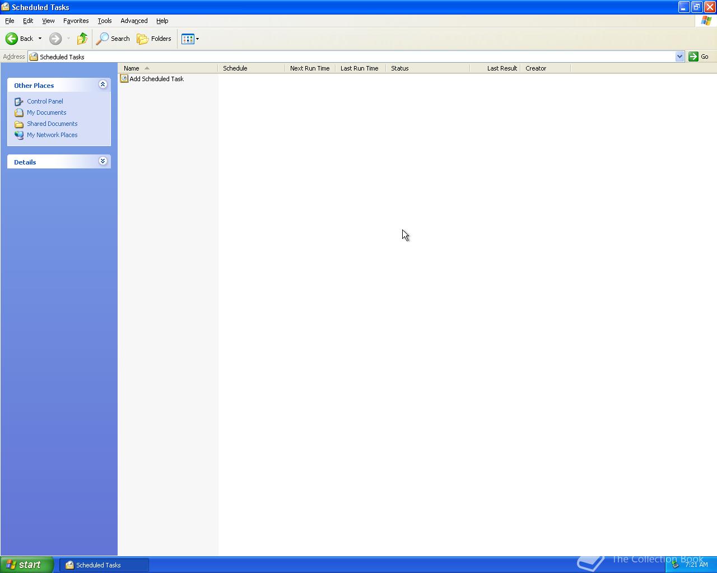Minimize the Scheduled Tasks window
This screenshot has width=717, height=573.
[683, 7]
